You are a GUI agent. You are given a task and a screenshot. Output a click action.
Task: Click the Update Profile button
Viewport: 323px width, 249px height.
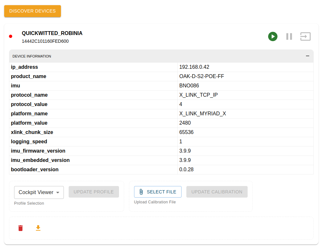click(x=94, y=192)
